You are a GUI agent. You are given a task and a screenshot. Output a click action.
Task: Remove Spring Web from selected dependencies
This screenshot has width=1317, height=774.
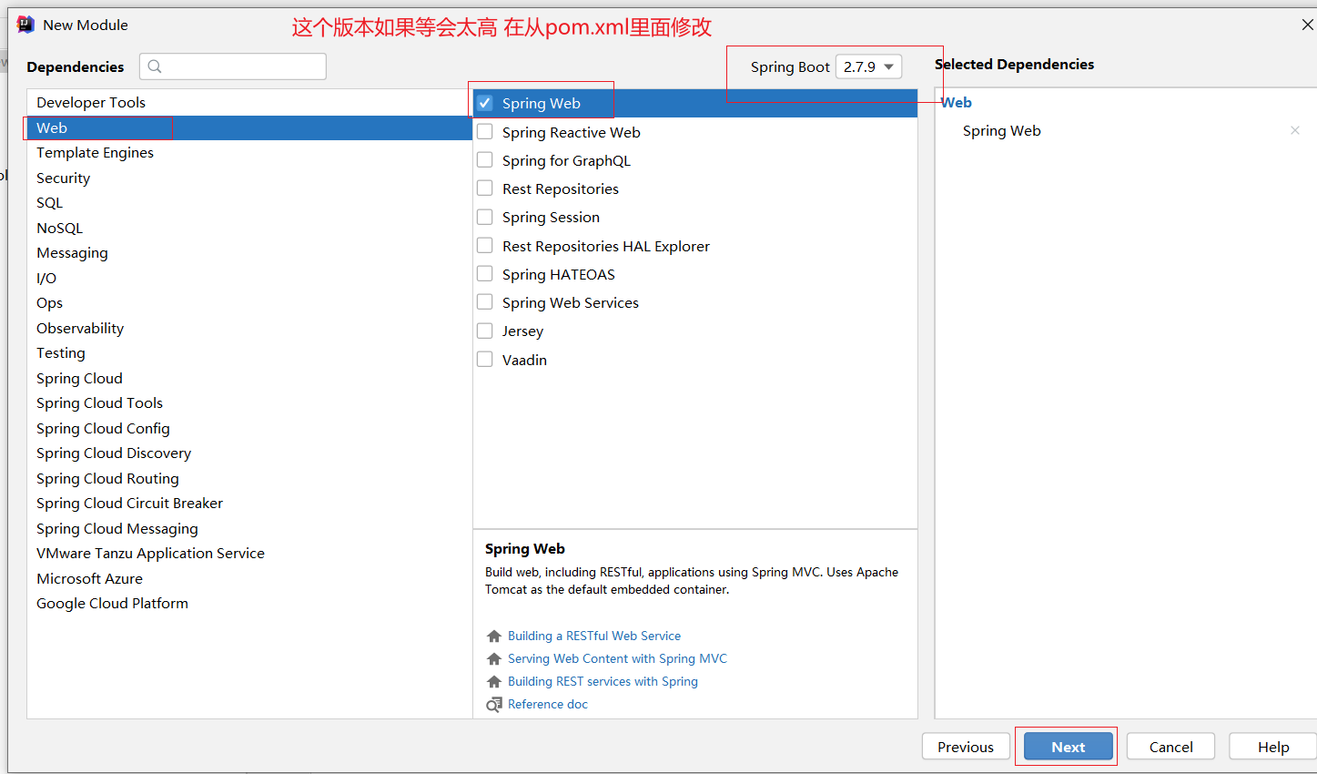1294,130
